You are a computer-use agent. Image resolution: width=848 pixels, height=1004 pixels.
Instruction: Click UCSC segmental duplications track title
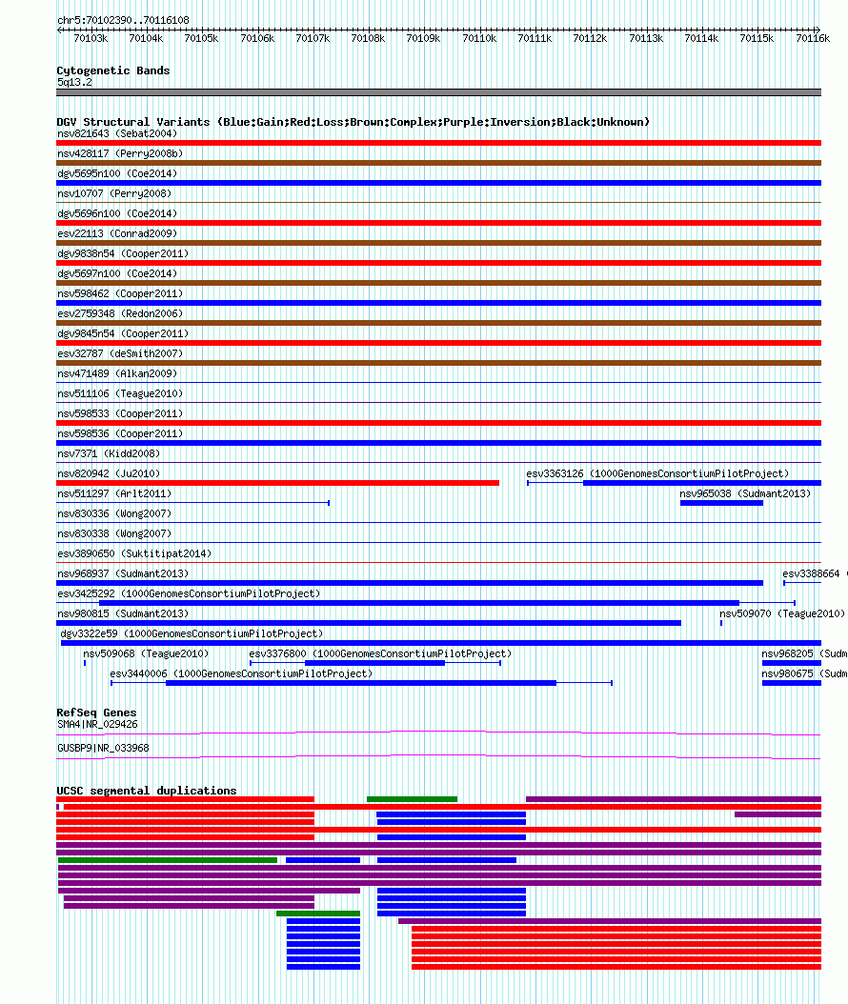[147, 791]
